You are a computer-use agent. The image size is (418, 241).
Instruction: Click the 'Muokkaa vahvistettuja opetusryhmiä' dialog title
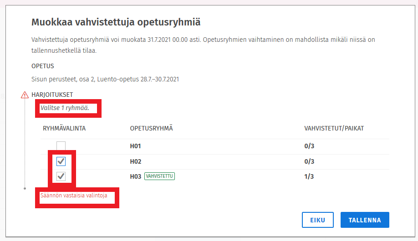tap(116, 22)
